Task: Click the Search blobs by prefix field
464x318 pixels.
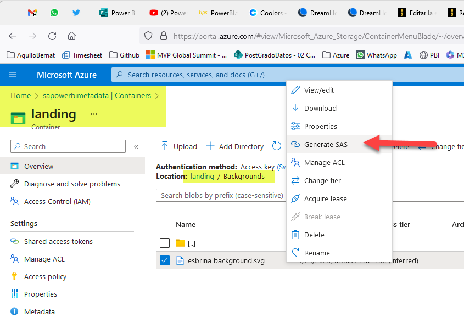Action: click(x=221, y=195)
